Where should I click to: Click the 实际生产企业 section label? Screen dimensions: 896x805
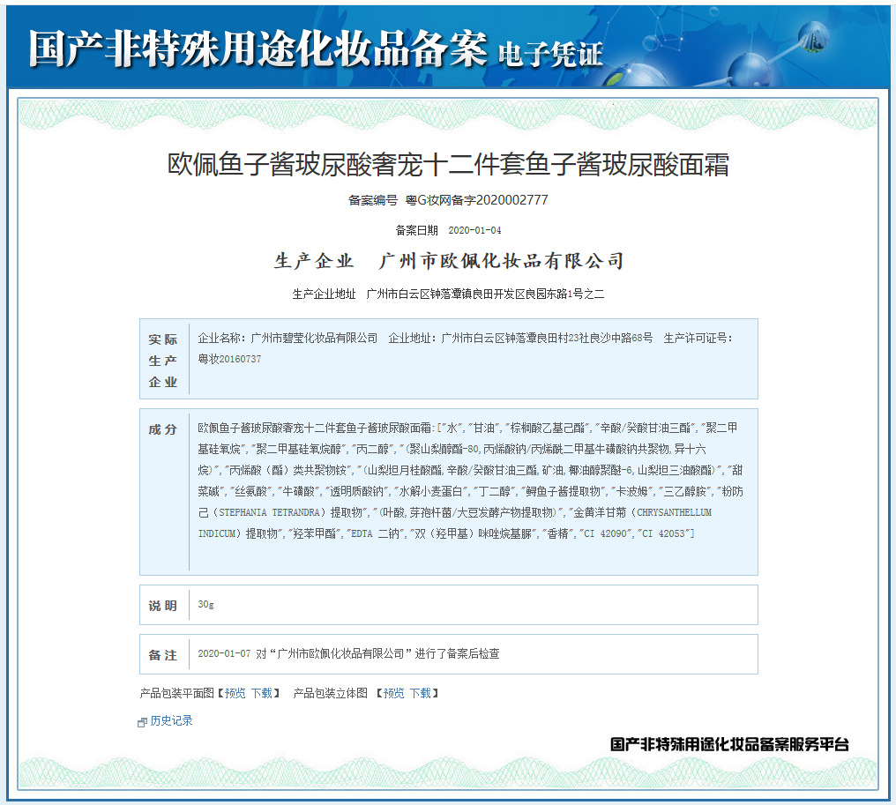[163, 361]
